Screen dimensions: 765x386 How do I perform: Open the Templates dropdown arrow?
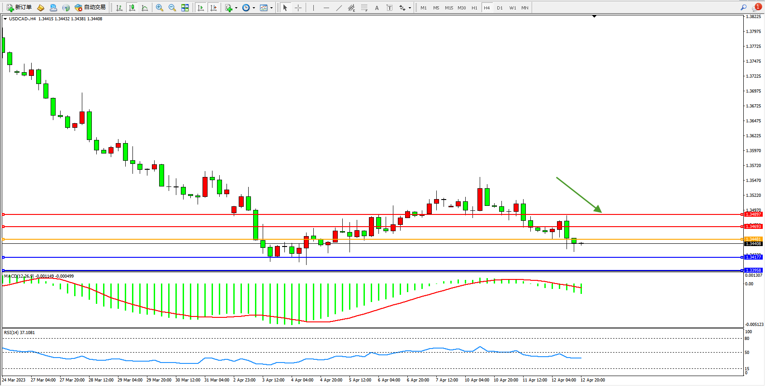(271, 8)
